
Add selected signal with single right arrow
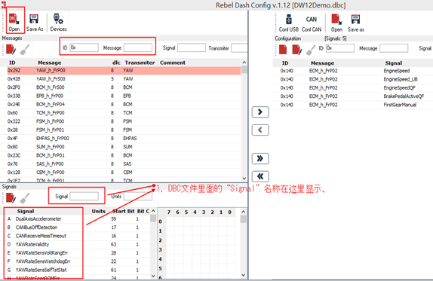[x=260, y=112]
